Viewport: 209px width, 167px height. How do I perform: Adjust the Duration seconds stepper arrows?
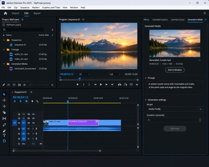pos(200,120)
